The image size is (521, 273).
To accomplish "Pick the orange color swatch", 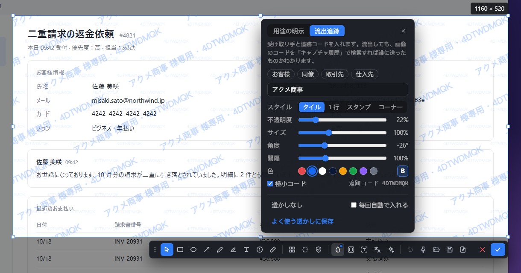I will tap(343, 171).
